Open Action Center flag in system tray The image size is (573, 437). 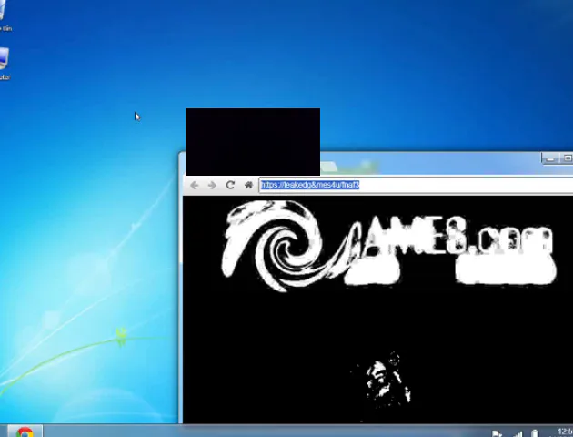[497, 433]
